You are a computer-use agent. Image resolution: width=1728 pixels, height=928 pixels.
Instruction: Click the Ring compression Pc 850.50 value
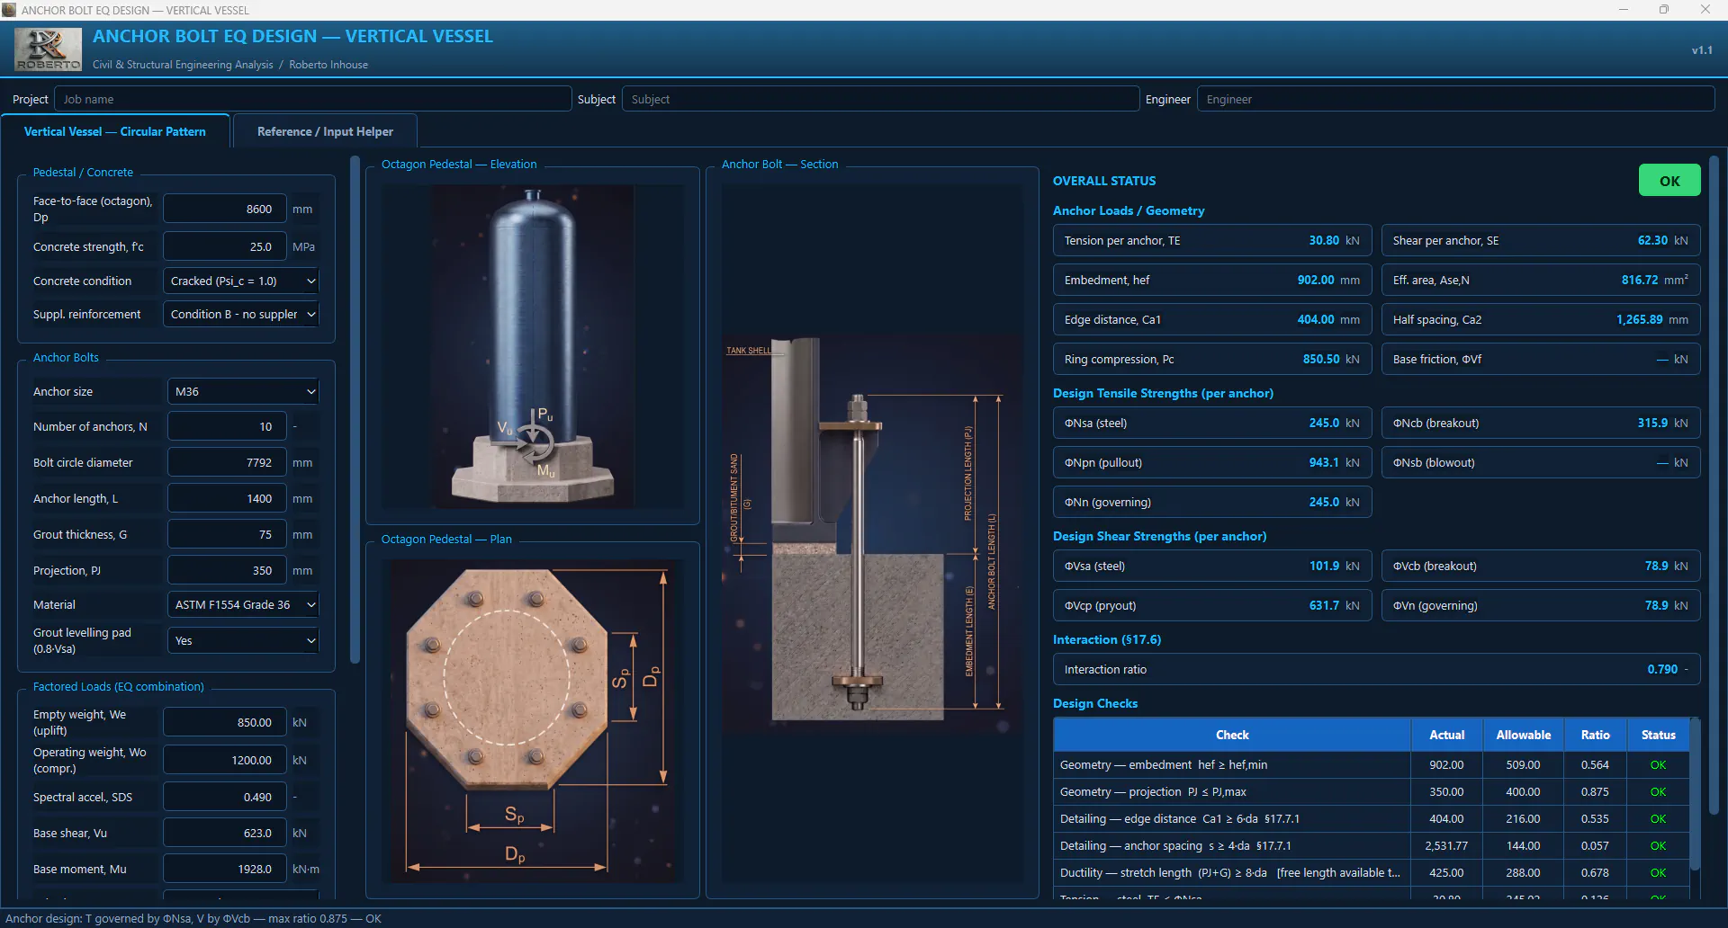1321,359
